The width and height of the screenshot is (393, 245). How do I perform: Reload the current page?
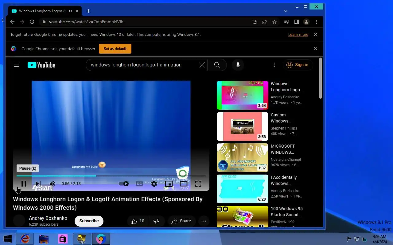point(32,22)
